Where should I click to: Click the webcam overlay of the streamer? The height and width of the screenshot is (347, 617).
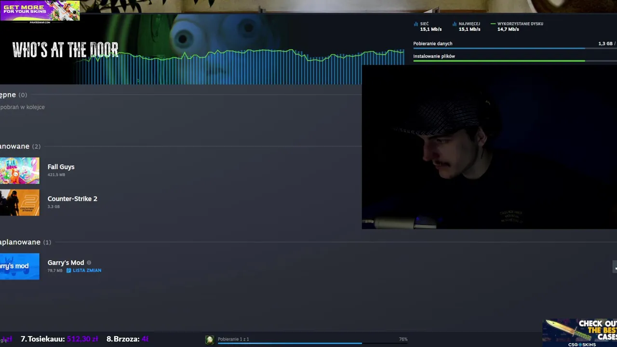click(x=489, y=147)
